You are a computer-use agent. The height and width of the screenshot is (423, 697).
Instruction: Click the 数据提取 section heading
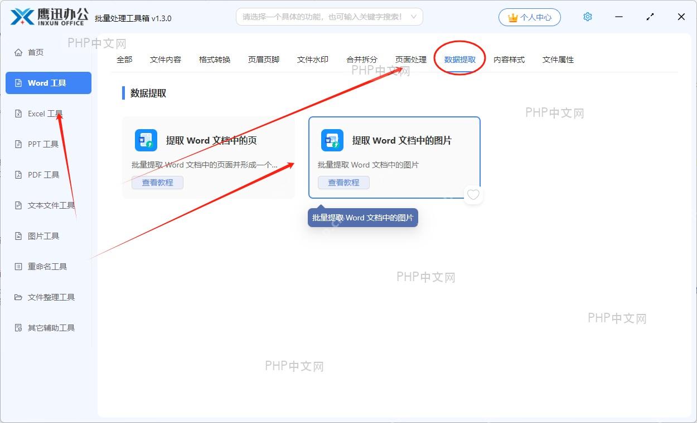click(148, 94)
